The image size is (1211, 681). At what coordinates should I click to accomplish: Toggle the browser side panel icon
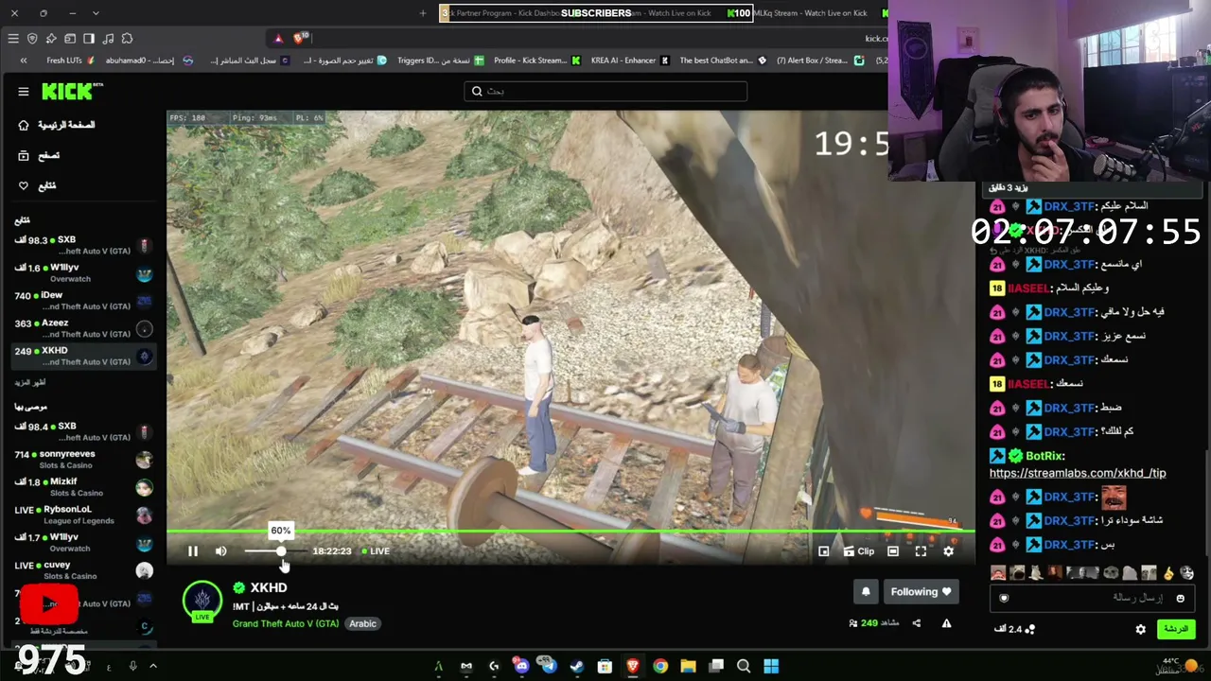tap(89, 39)
